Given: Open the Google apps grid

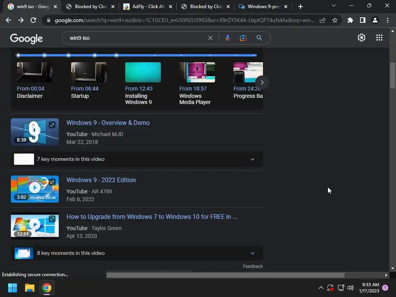Looking at the screenshot, I should 379,38.
